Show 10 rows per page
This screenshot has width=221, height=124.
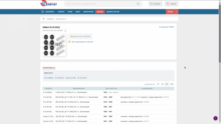pos(158,84)
